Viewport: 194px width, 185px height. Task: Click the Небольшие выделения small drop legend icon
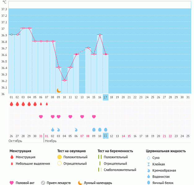coord(12,164)
